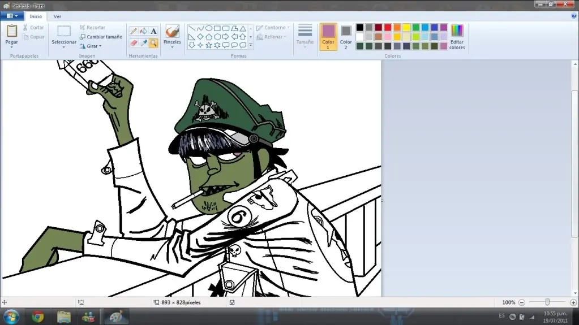Image resolution: width=579 pixels, height=325 pixels.
Task: Choose the rectangle shape
Action: pyautogui.click(x=217, y=28)
